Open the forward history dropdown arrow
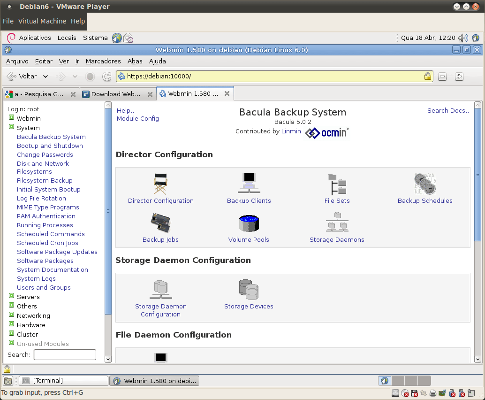485x400 pixels. pos(75,77)
